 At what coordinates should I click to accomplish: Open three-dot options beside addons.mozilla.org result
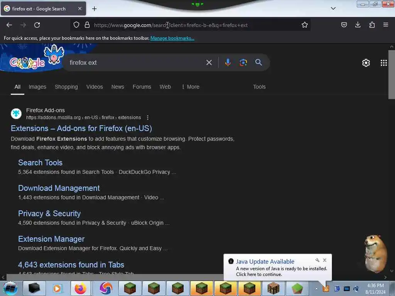point(148,118)
